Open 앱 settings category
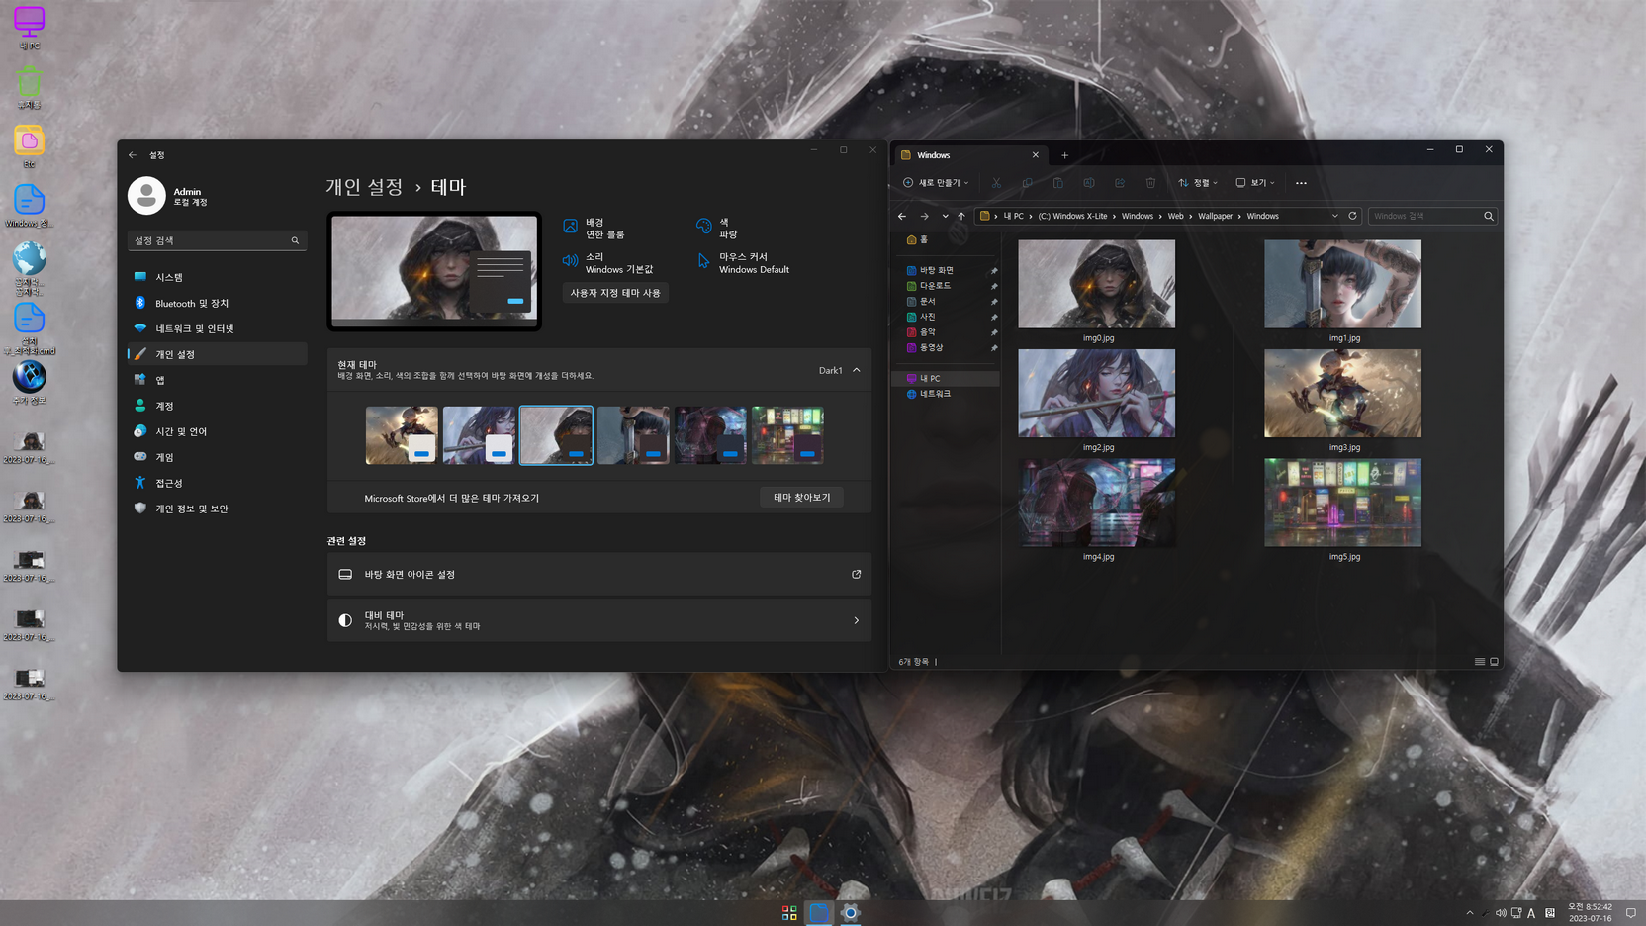 tap(217, 380)
